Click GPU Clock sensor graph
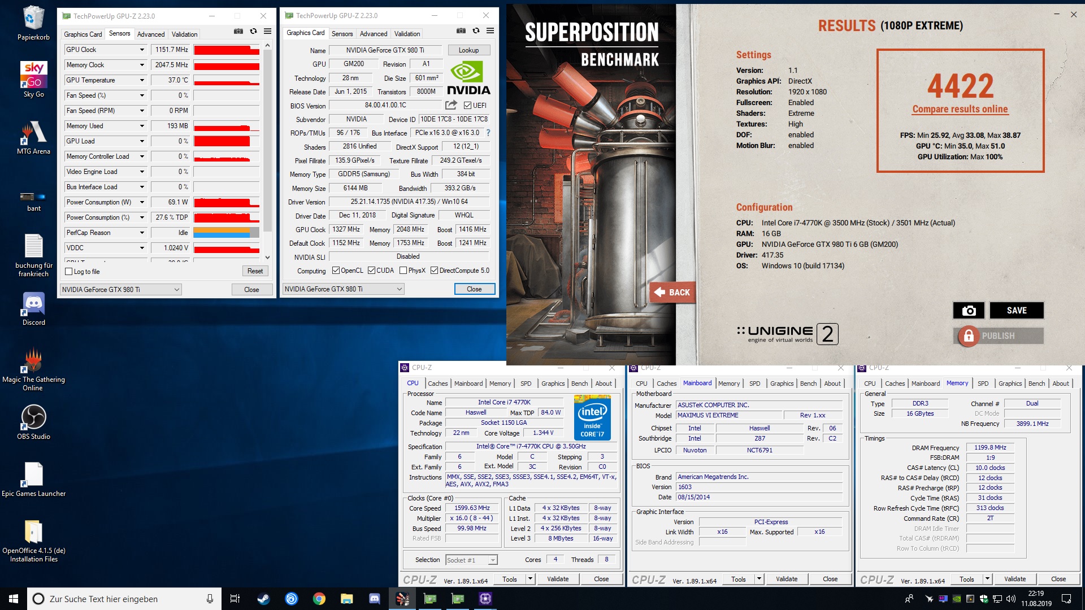This screenshot has width=1085, height=610. click(226, 50)
